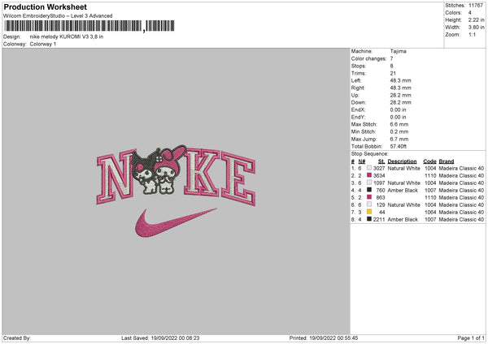This screenshot has width=488, height=344.
Task: Click 'Amber Black' description in row 4
Action: 403,191
